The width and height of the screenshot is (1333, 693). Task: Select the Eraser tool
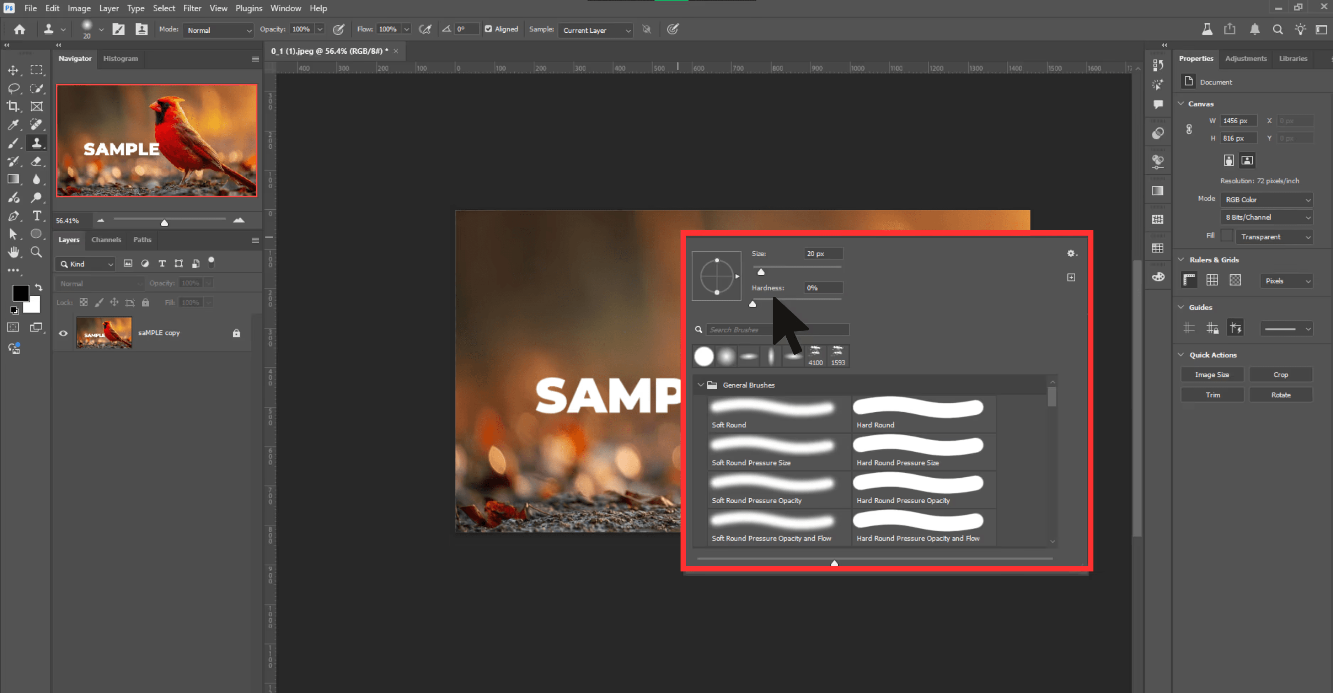[36, 161]
